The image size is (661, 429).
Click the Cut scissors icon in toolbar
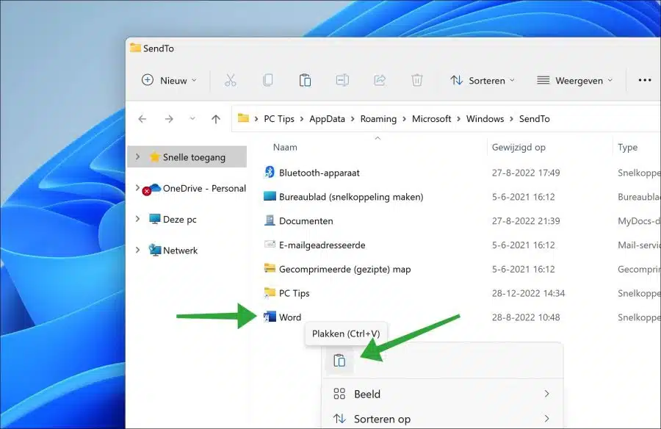[230, 80]
